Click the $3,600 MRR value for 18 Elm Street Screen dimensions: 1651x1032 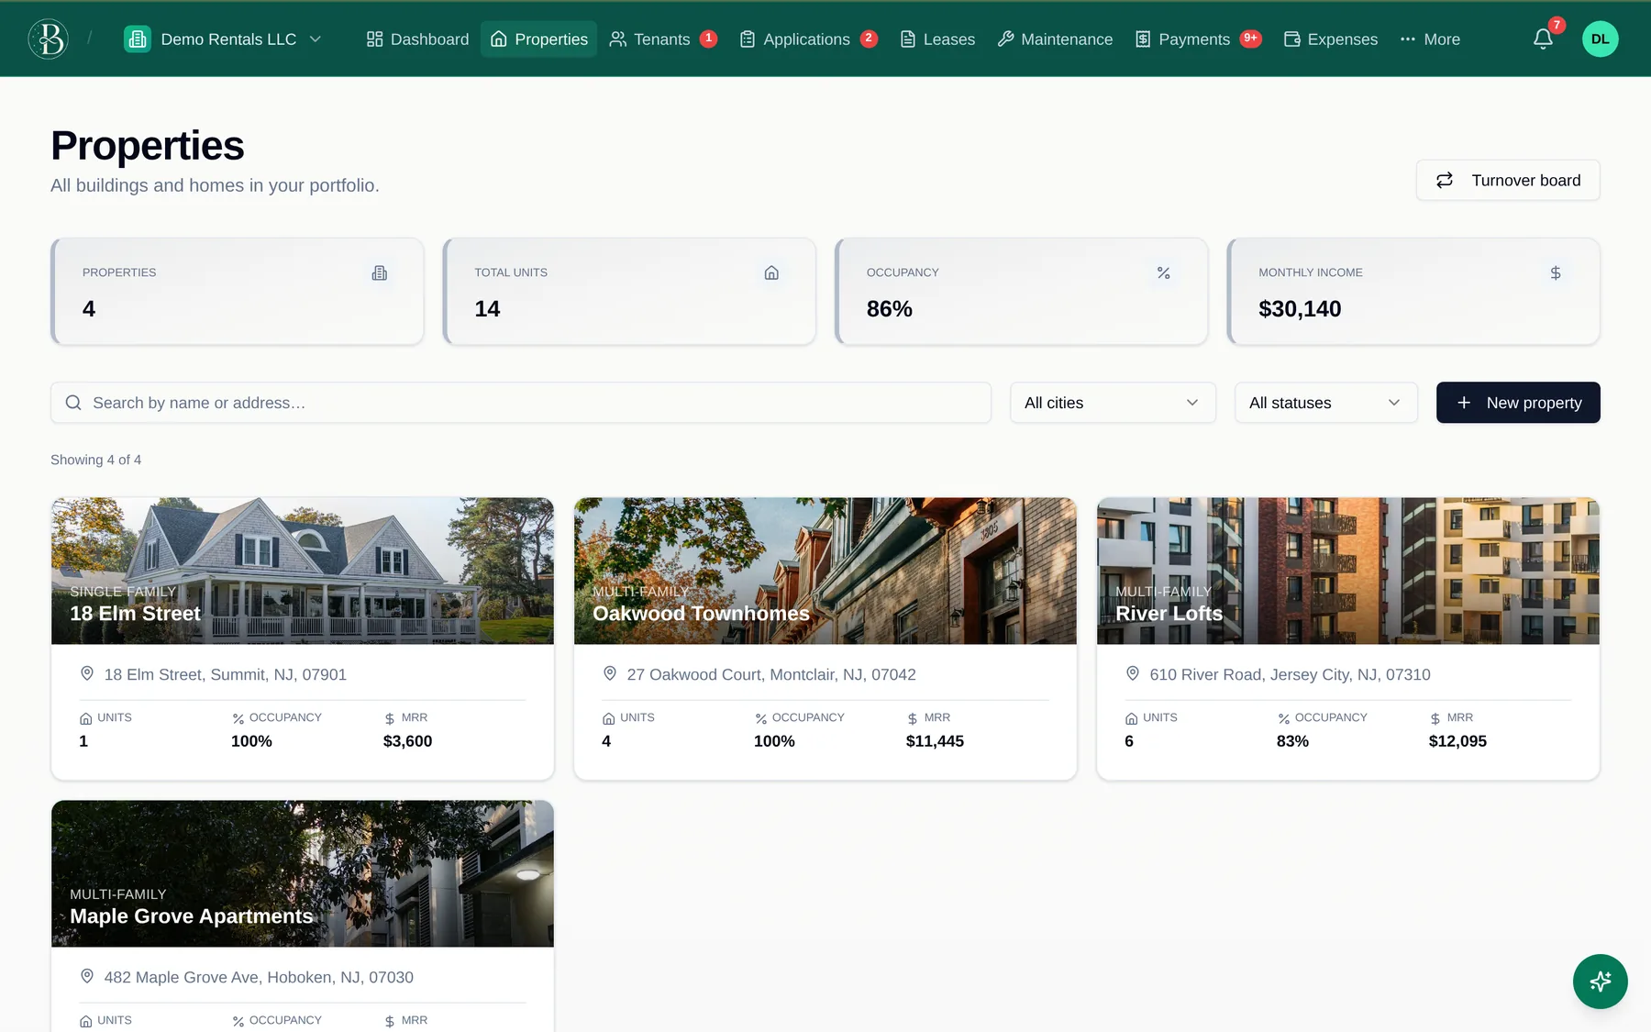tap(407, 741)
